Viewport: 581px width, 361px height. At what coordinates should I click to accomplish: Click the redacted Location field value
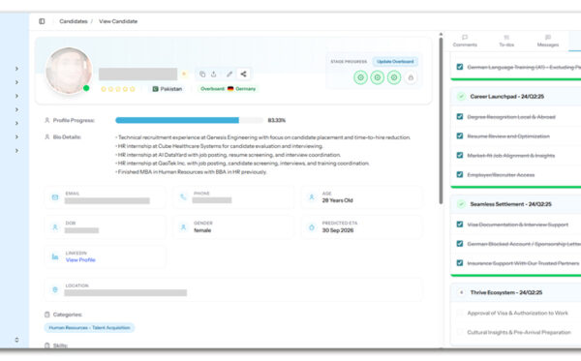pyautogui.click(x=125, y=293)
